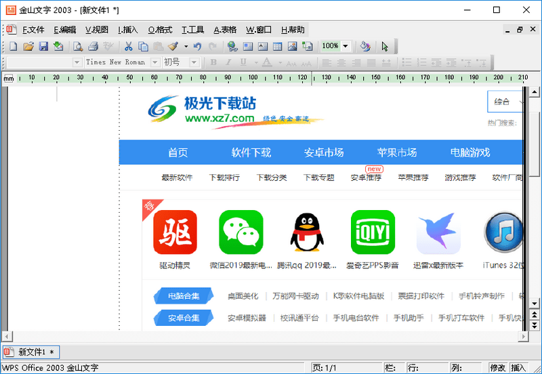
Task: Open an existing file with folder icon
Action: 28,46
